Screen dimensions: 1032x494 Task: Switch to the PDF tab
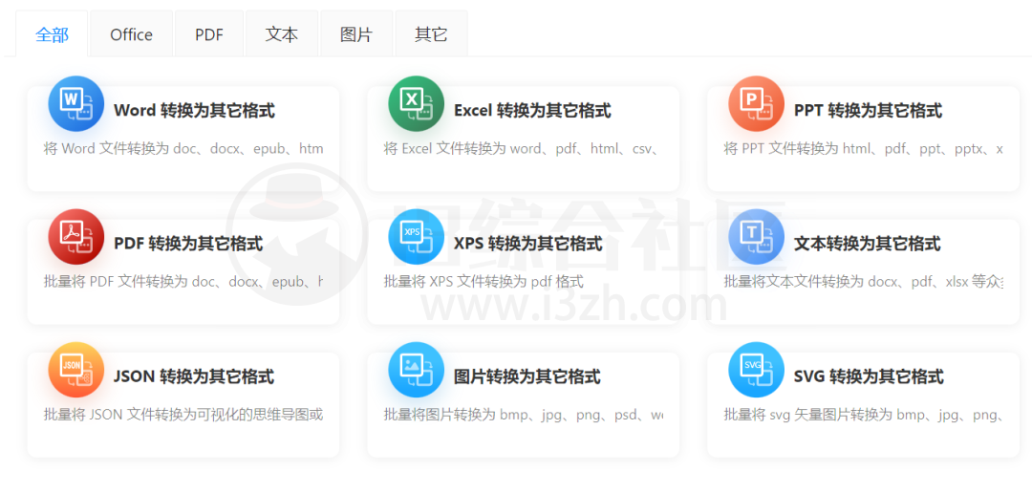pos(209,34)
